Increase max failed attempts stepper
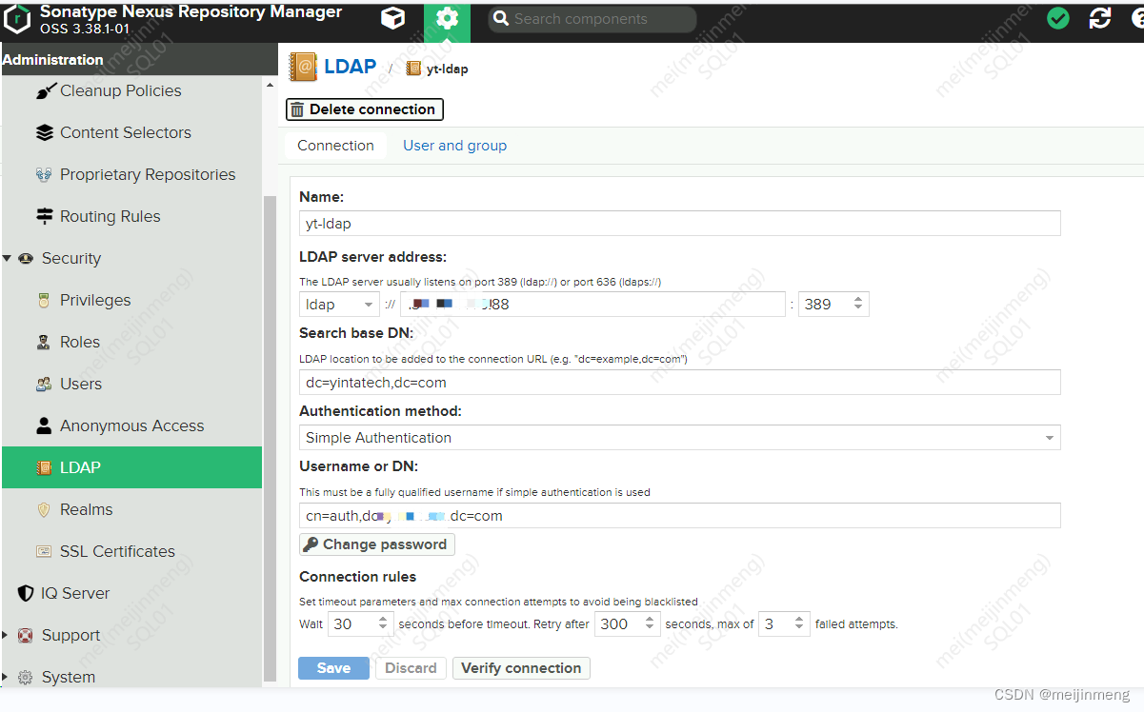This screenshot has width=1144, height=712. coord(800,619)
